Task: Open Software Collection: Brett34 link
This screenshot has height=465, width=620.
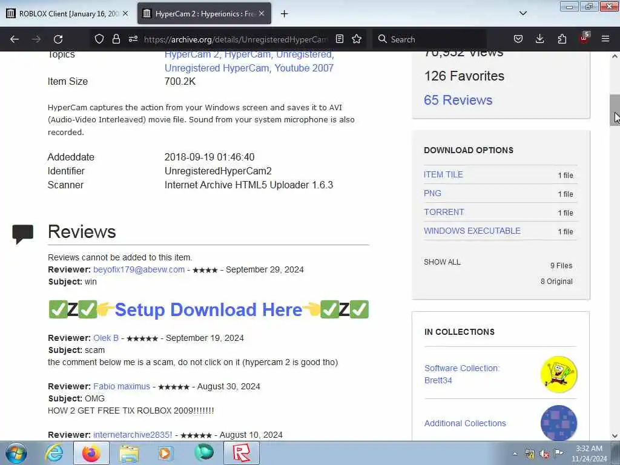Action: 462,374
